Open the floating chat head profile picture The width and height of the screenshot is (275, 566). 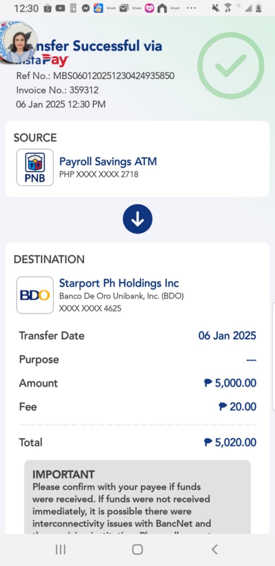tap(18, 43)
